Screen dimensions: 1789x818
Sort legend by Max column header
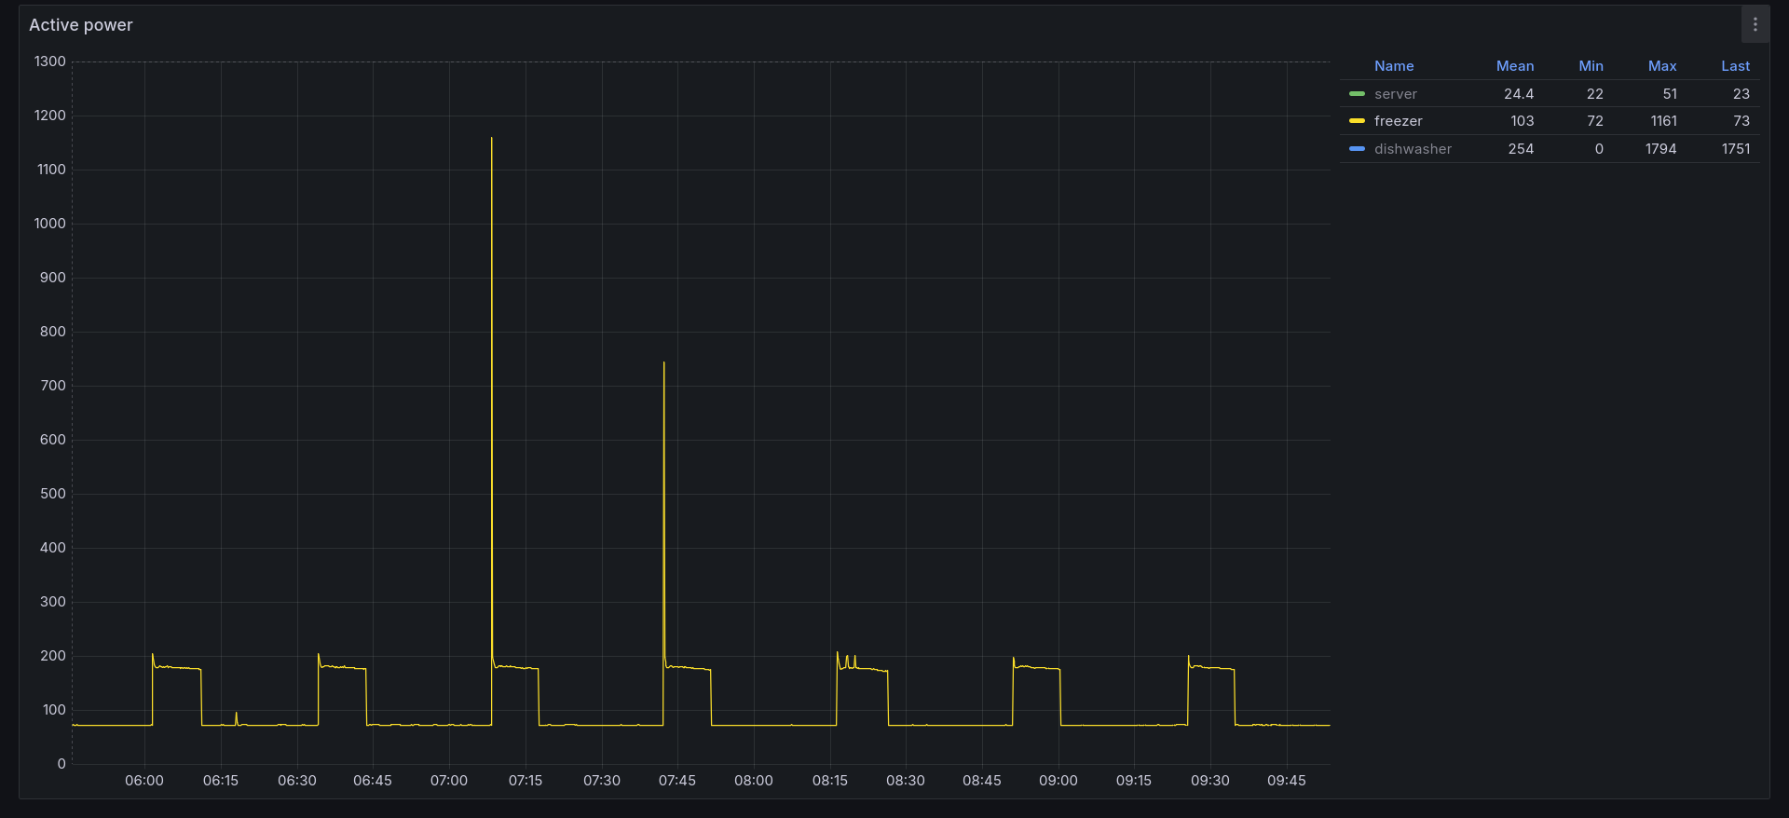pos(1661,66)
